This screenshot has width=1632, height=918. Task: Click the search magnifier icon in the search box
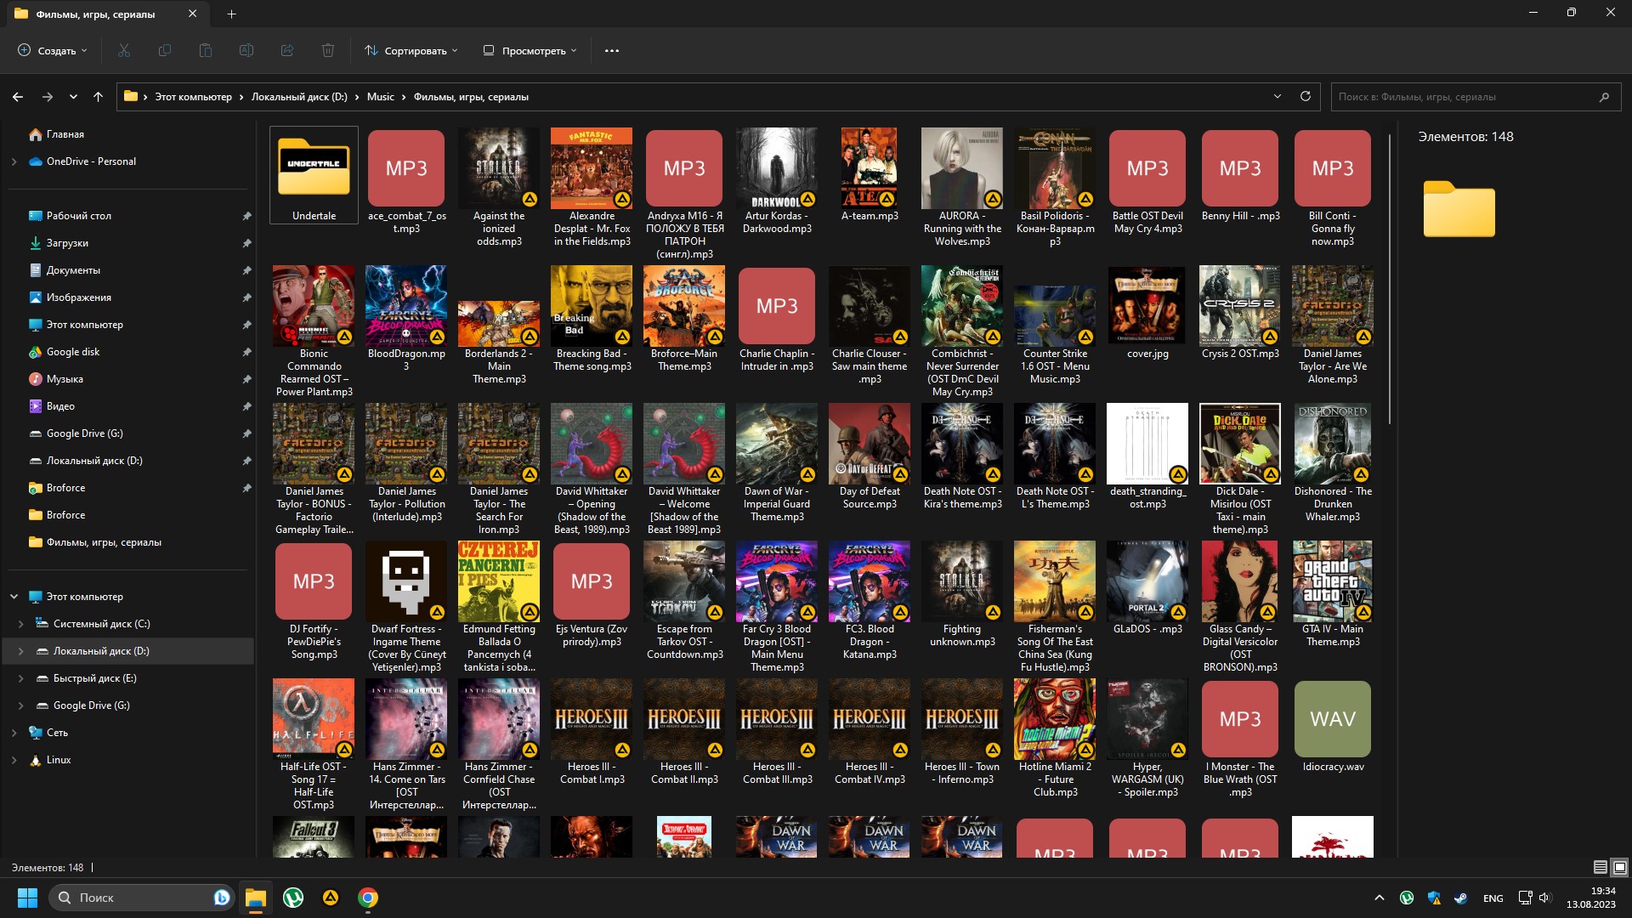pyautogui.click(x=1604, y=97)
